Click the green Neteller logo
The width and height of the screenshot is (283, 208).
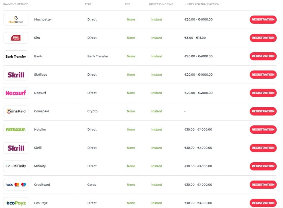pyautogui.click(x=16, y=130)
